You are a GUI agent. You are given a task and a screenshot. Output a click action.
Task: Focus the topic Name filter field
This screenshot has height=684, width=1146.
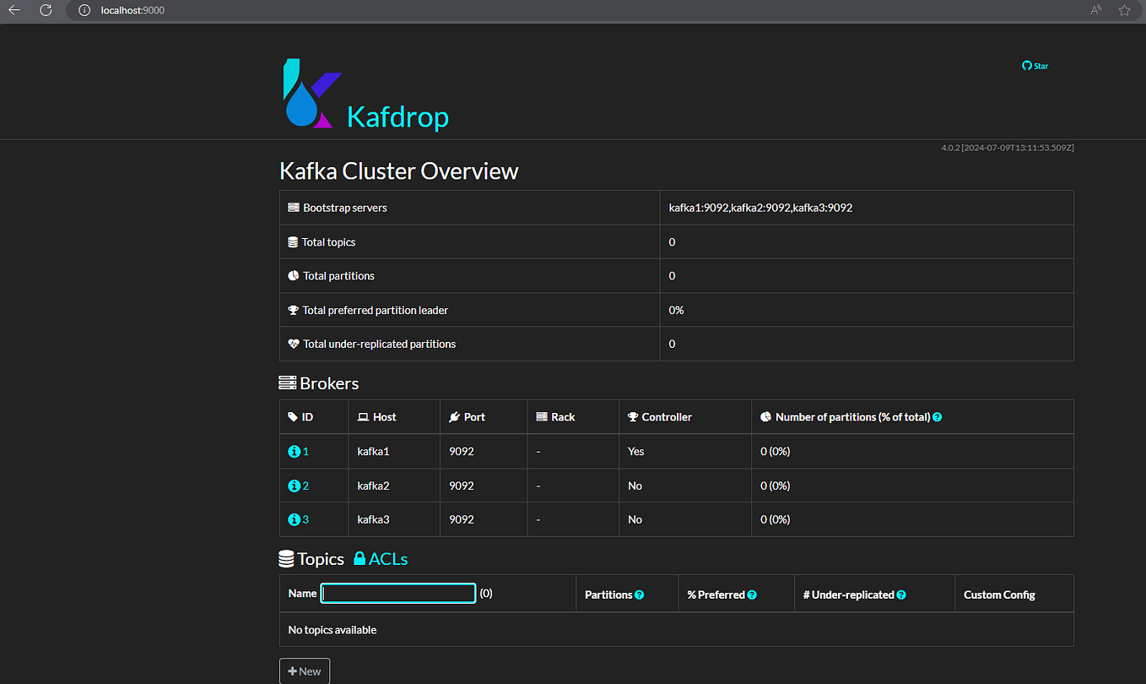398,594
